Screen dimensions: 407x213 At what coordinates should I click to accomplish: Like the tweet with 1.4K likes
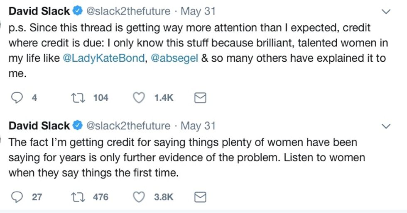(x=140, y=98)
